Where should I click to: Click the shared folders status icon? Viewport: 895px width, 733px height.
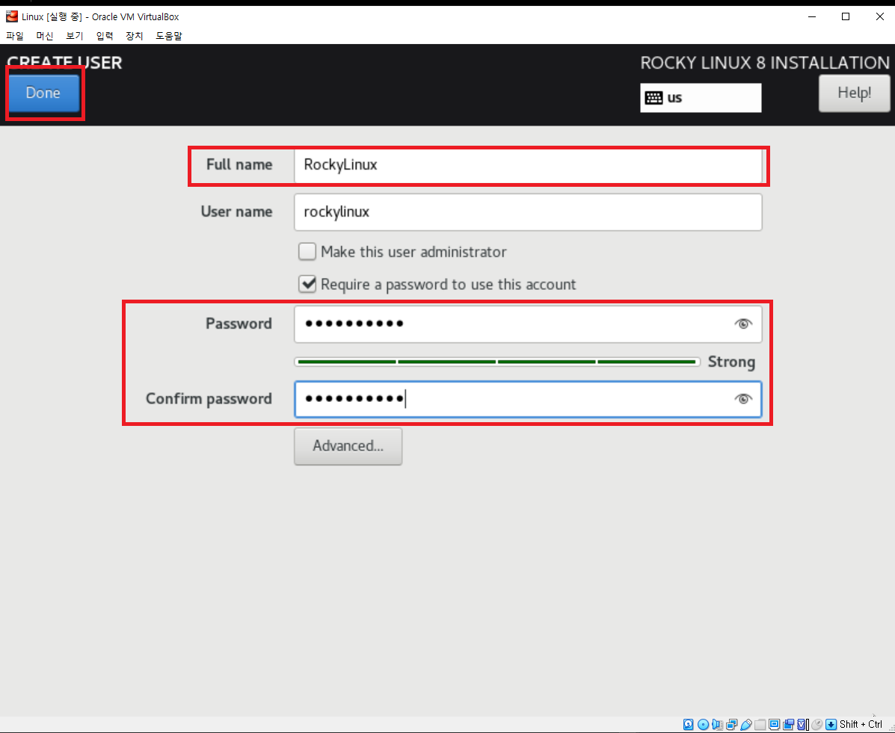click(x=760, y=725)
